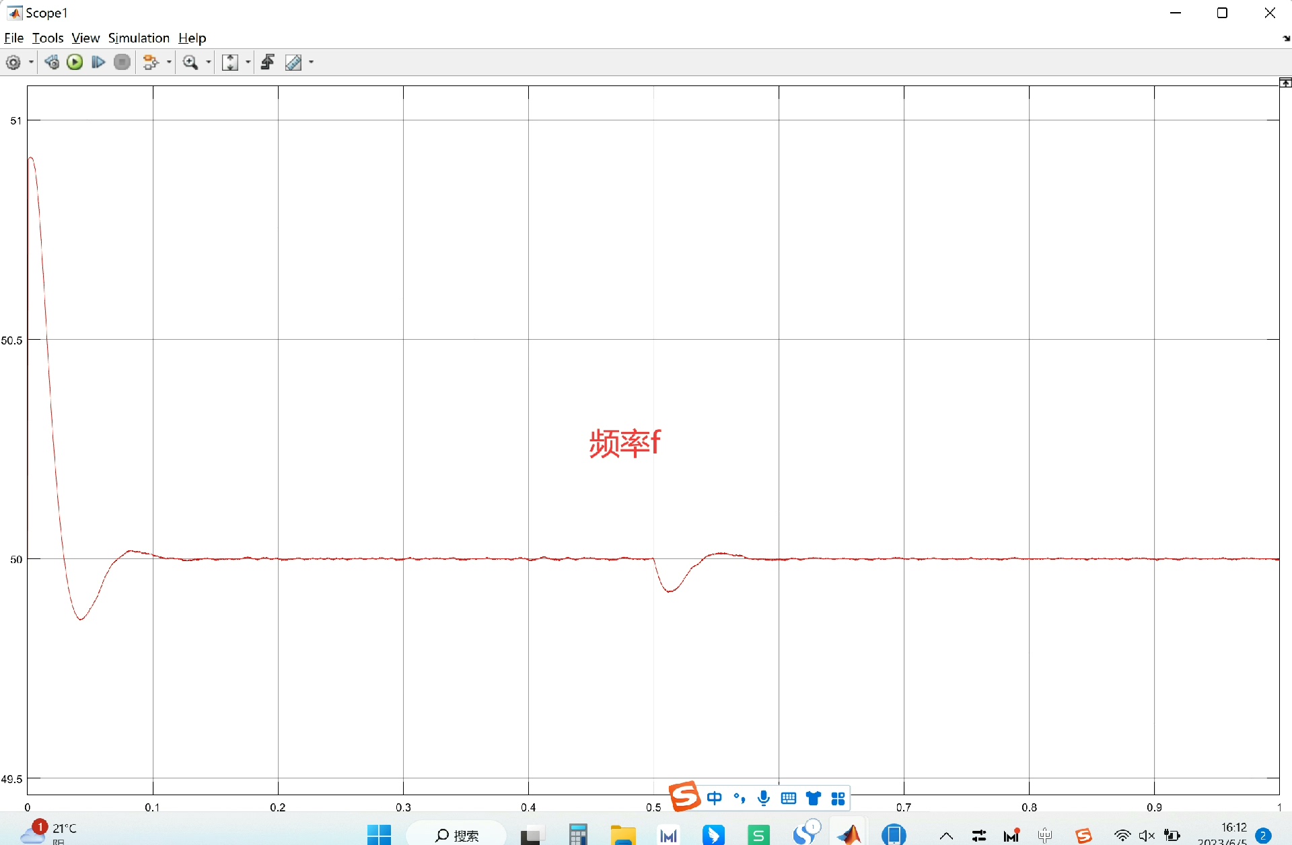Click the maximize axes button at plot corner

(1285, 83)
